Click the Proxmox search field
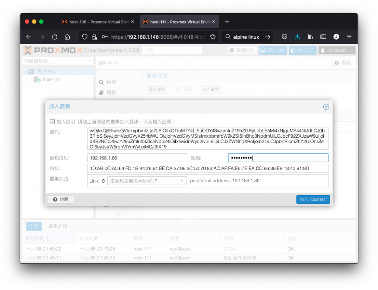Viewport: 378px width, 290px height. point(172,50)
